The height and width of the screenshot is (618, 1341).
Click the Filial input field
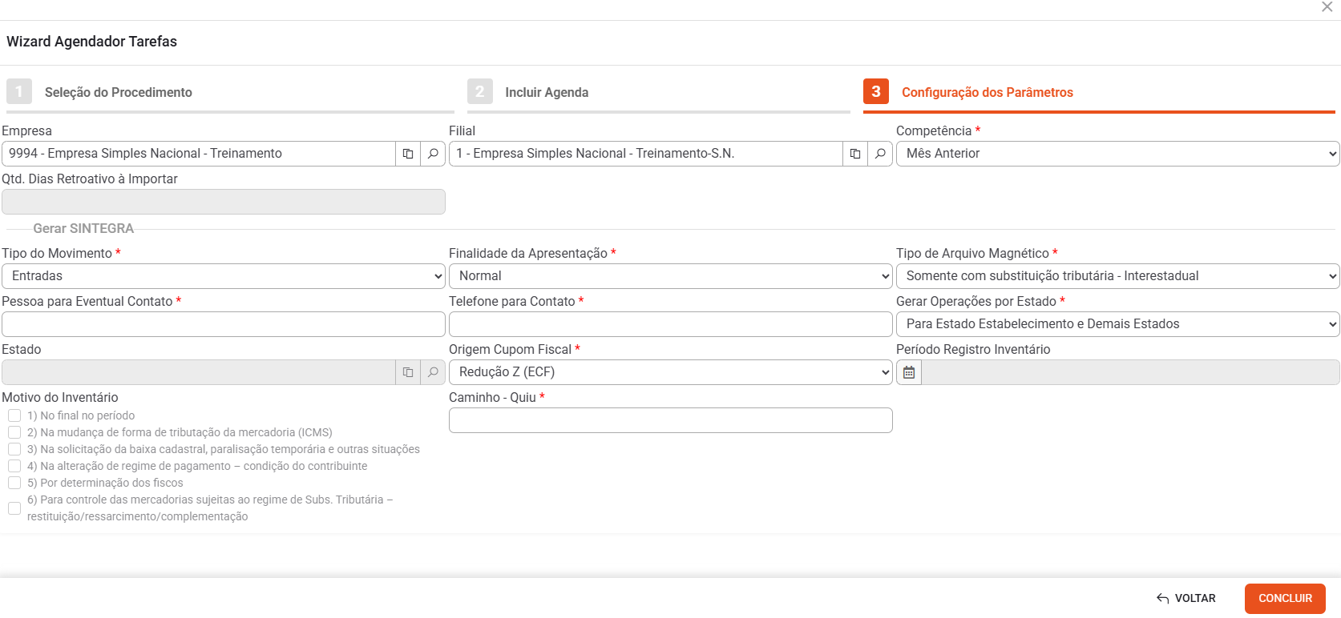click(646, 154)
